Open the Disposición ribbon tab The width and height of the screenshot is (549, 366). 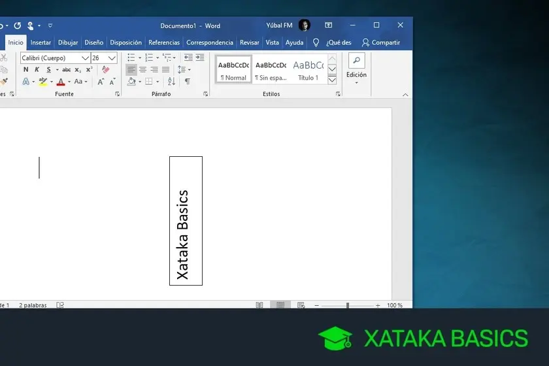click(125, 42)
